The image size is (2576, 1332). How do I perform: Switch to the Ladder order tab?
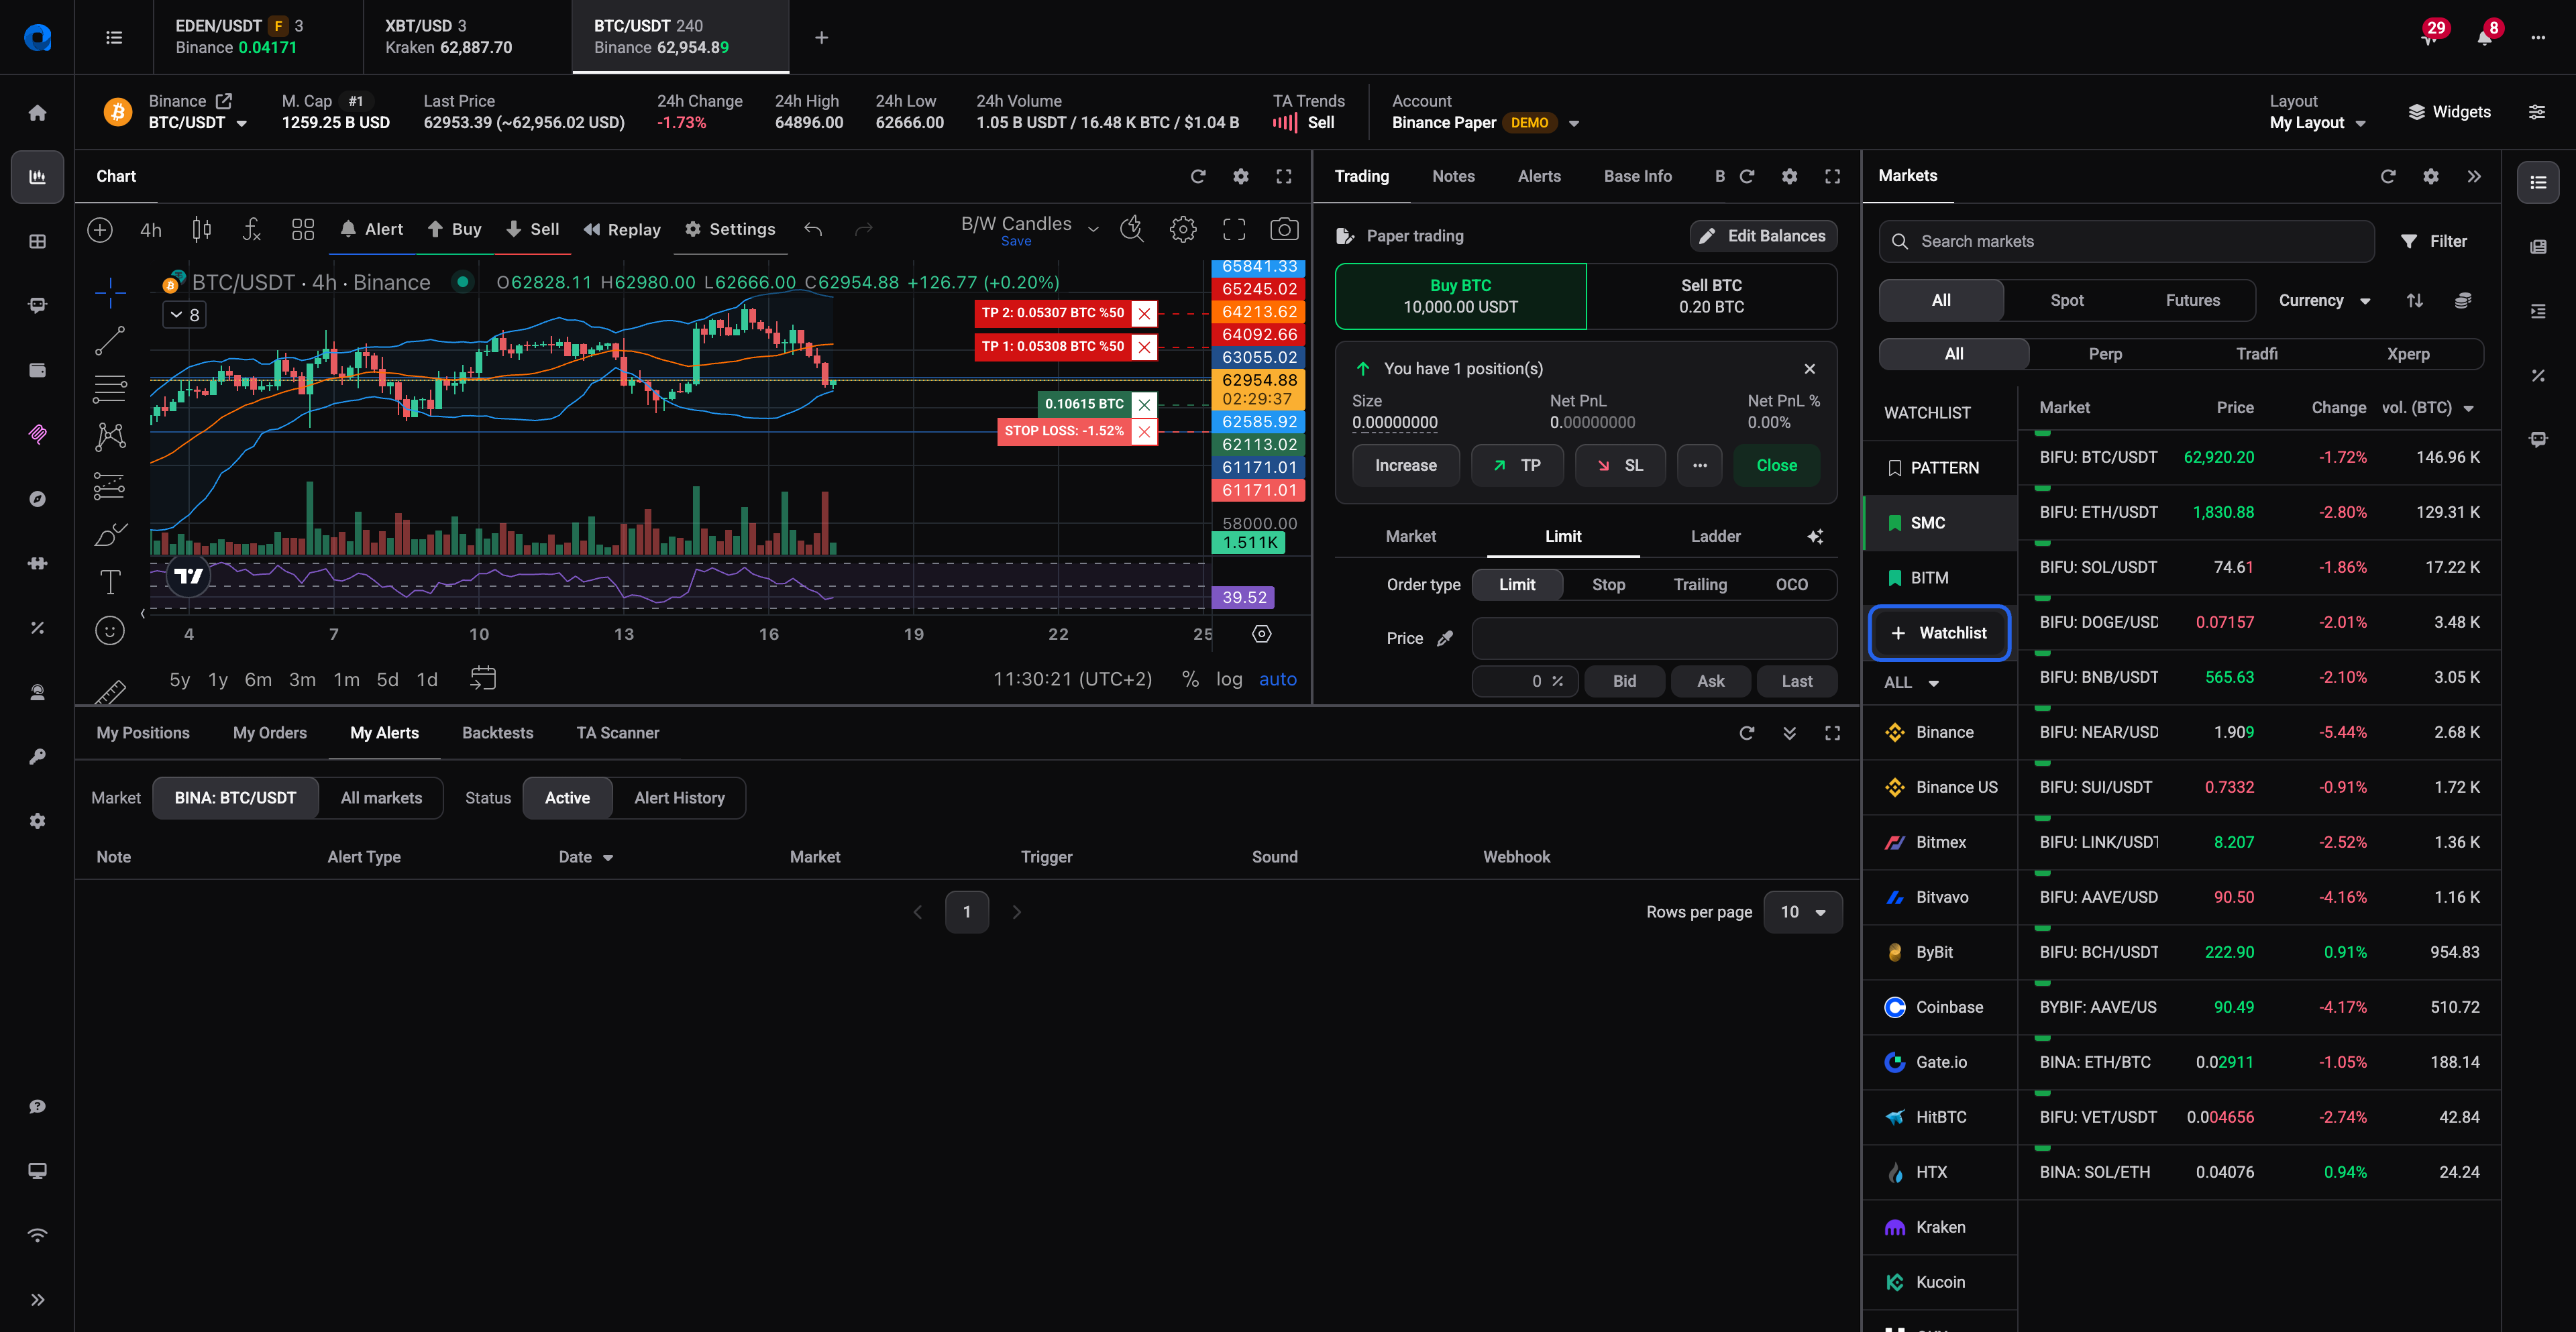pos(1715,537)
